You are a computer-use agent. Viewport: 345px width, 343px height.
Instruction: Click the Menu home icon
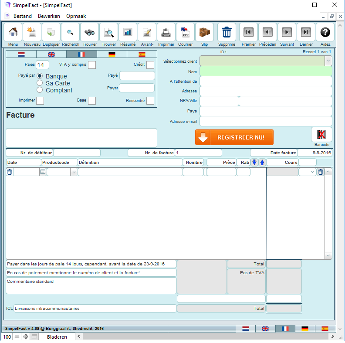coord(13,33)
